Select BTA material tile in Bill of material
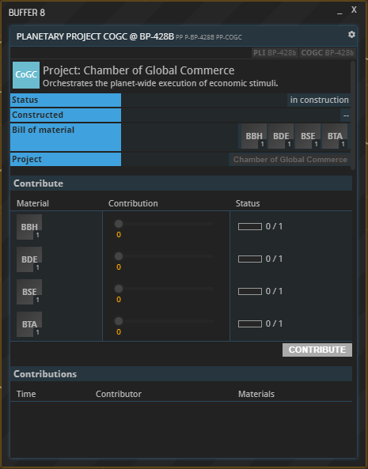 pyautogui.click(x=335, y=136)
